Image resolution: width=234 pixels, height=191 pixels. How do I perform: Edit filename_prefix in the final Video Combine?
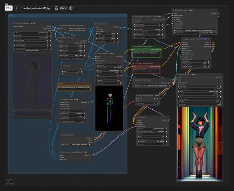tap(200, 89)
